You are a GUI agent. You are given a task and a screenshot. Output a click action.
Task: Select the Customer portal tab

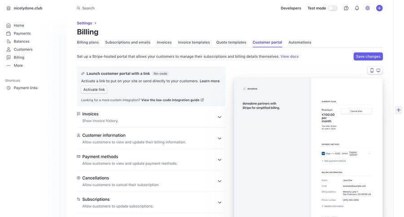click(267, 42)
